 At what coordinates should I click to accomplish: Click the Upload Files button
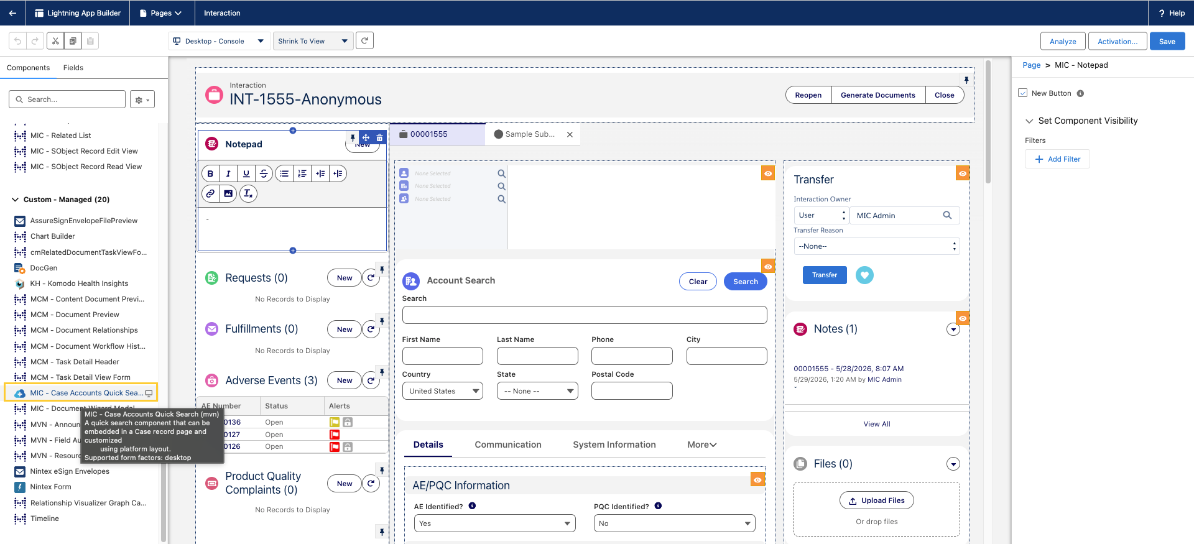(877, 500)
